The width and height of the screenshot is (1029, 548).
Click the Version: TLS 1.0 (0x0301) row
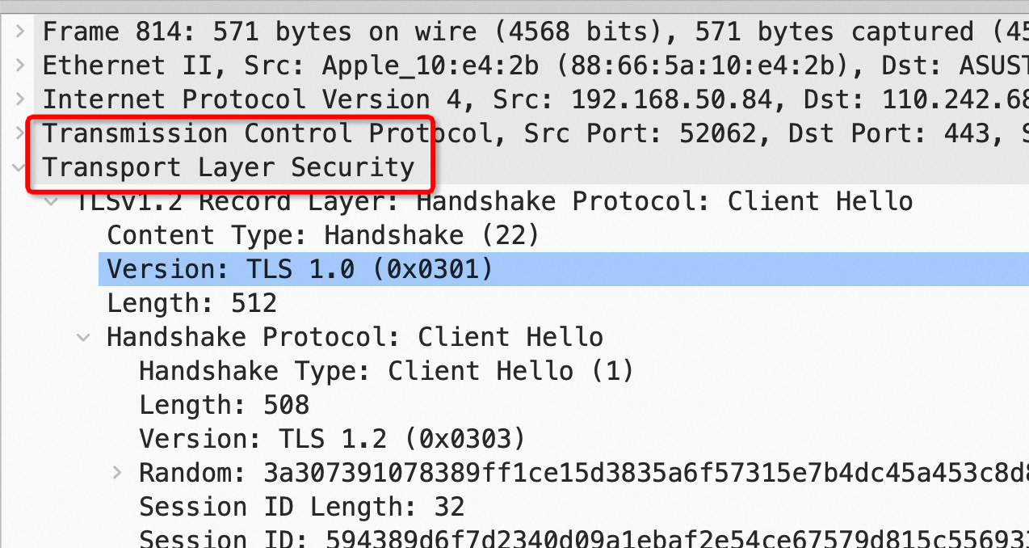coord(299,269)
